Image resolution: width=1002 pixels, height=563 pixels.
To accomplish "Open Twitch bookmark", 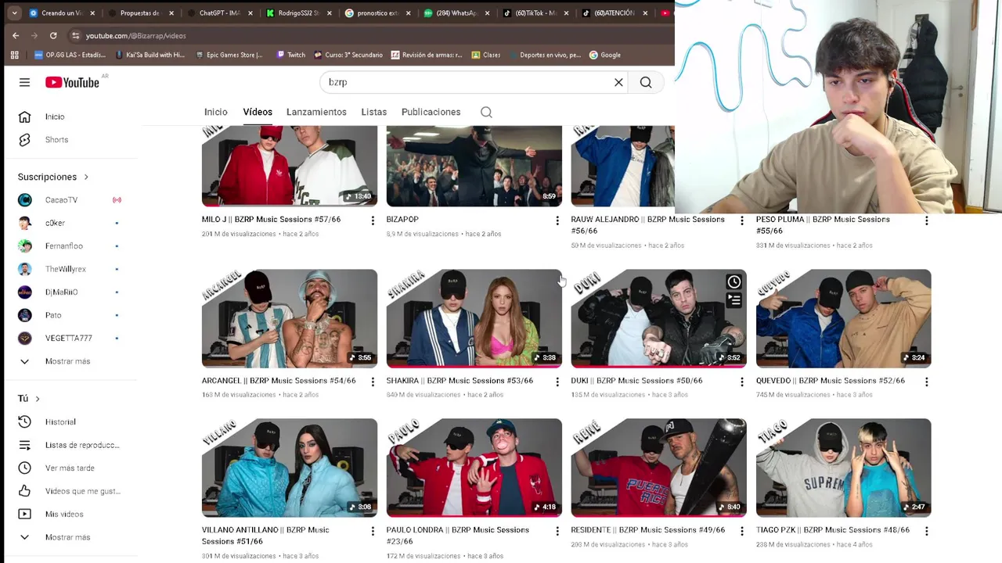I will click(x=289, y=55).
